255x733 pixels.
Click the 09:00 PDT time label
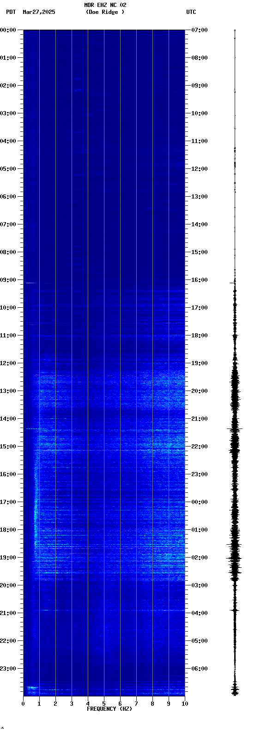click(x=8, y=280)
